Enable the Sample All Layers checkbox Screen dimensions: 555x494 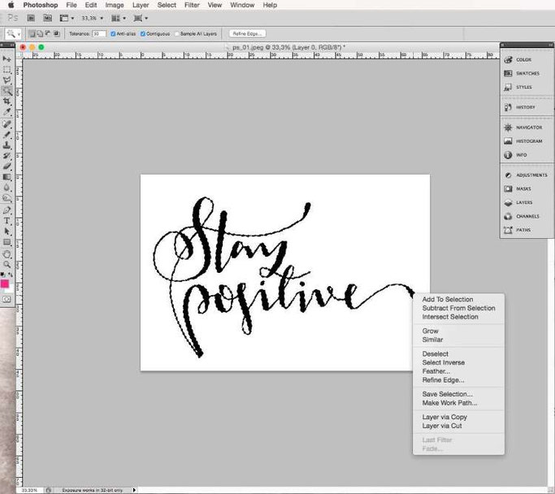[177, 34]
